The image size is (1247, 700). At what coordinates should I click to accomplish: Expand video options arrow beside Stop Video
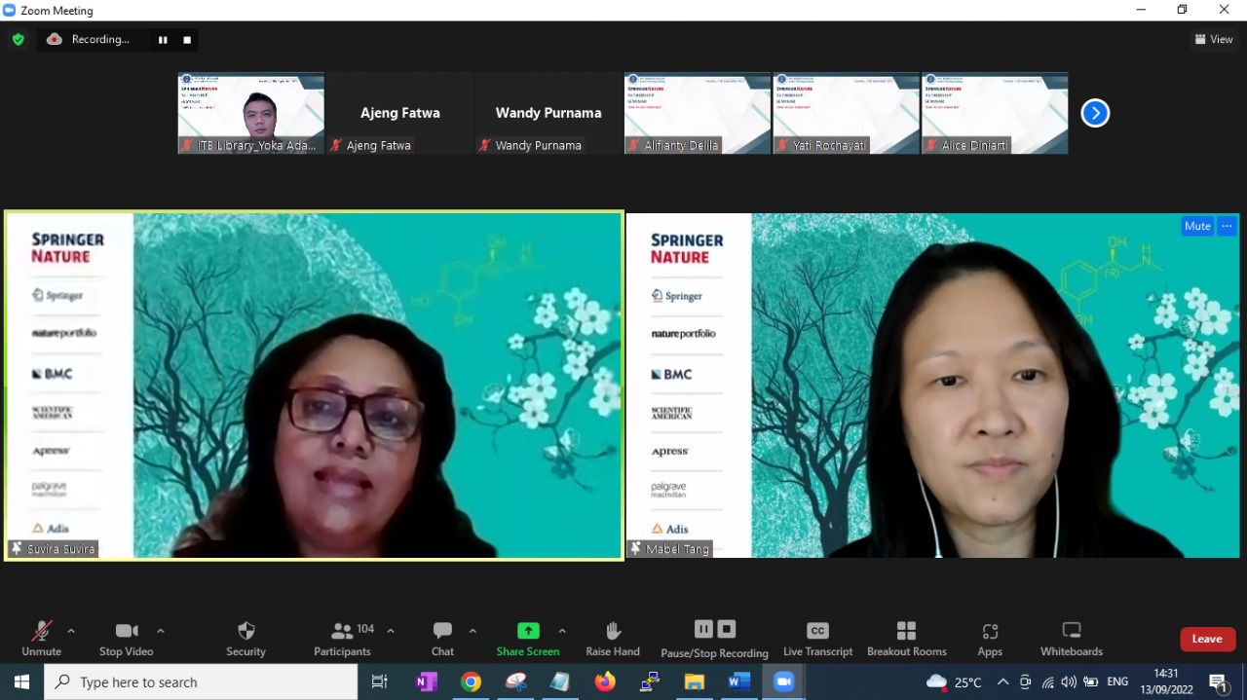[x=161, y=631]
